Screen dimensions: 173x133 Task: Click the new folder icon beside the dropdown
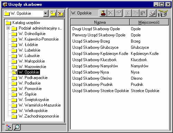(53, 13)
